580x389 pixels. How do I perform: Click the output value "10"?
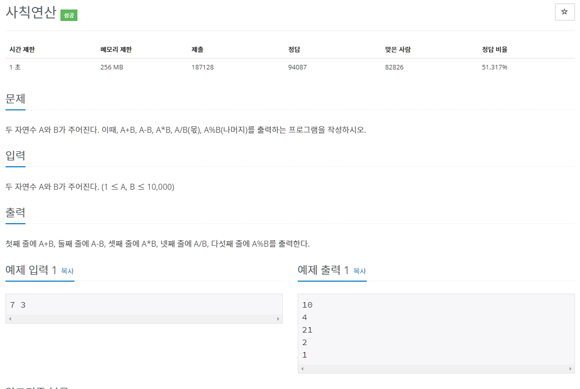(307, 305)
